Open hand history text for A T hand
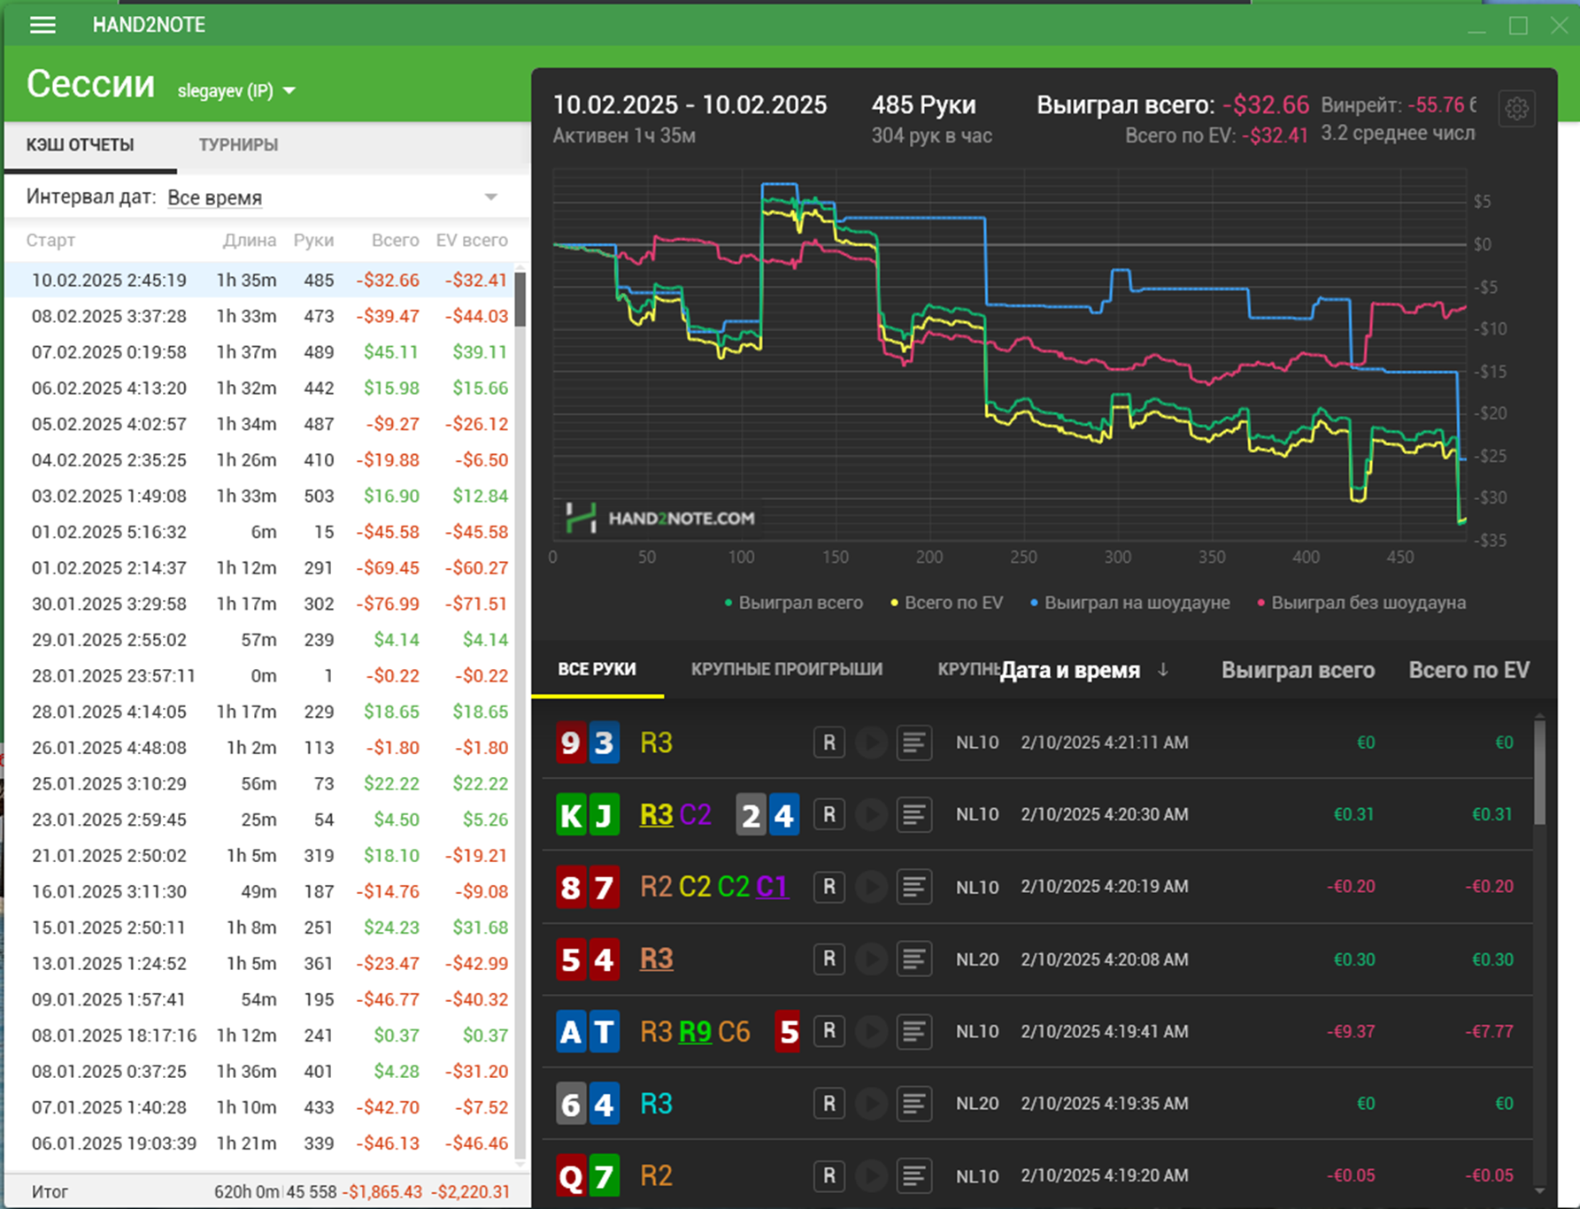 (x=914, y=1031)
